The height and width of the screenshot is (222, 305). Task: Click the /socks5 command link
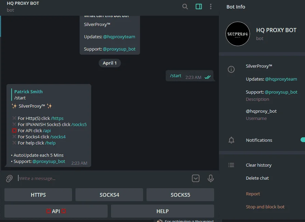point(79,125)
